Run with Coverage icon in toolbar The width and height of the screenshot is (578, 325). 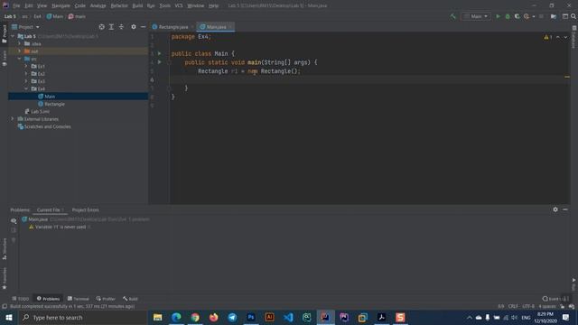(x=517, y=16)
